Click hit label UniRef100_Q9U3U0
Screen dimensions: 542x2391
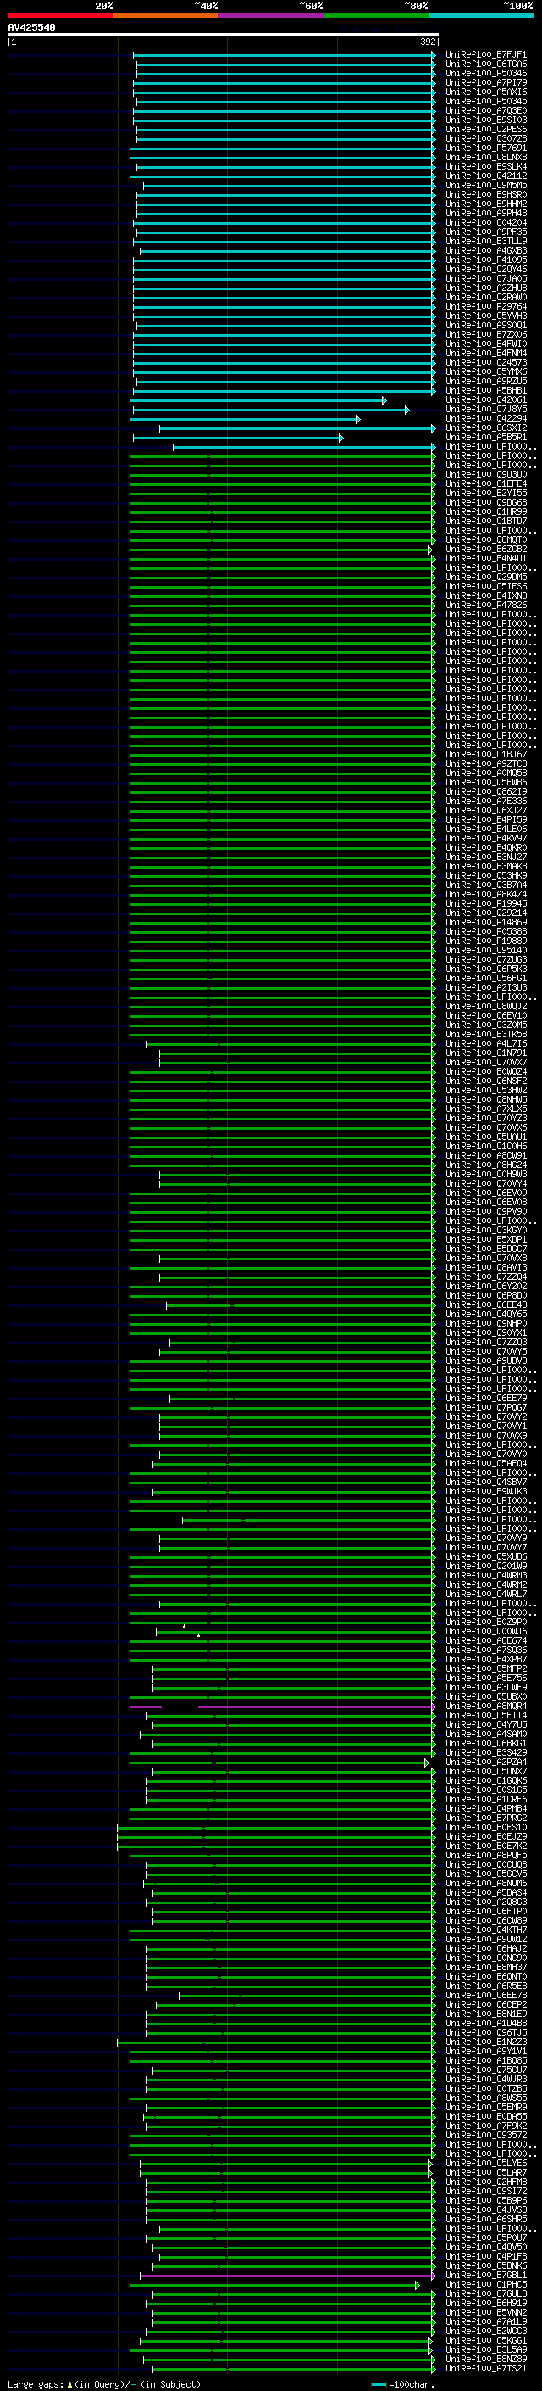pos(485,474)
